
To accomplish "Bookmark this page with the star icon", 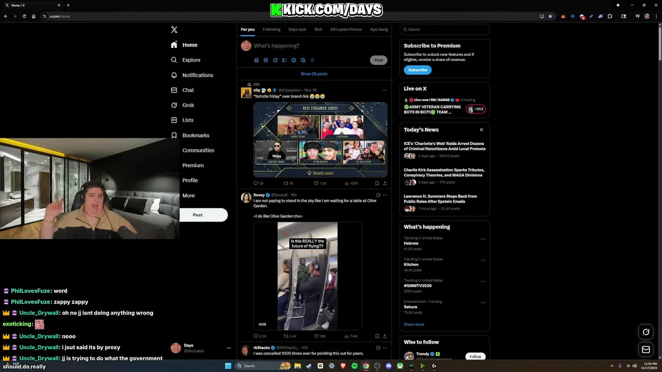I will pyautogui.click(x=550, y=16).
